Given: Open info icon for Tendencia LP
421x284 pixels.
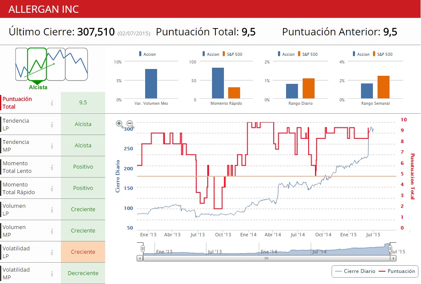Looking at the screenshot, I should [52, 124].
